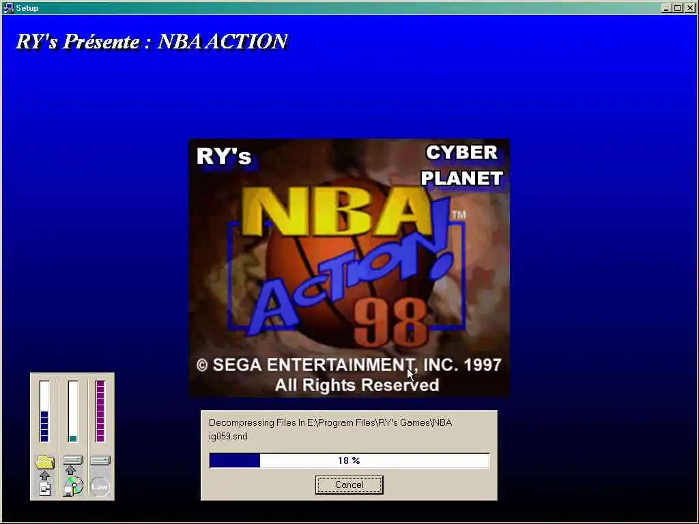Click the gray arrow under the folder

(x=44, y=476)
